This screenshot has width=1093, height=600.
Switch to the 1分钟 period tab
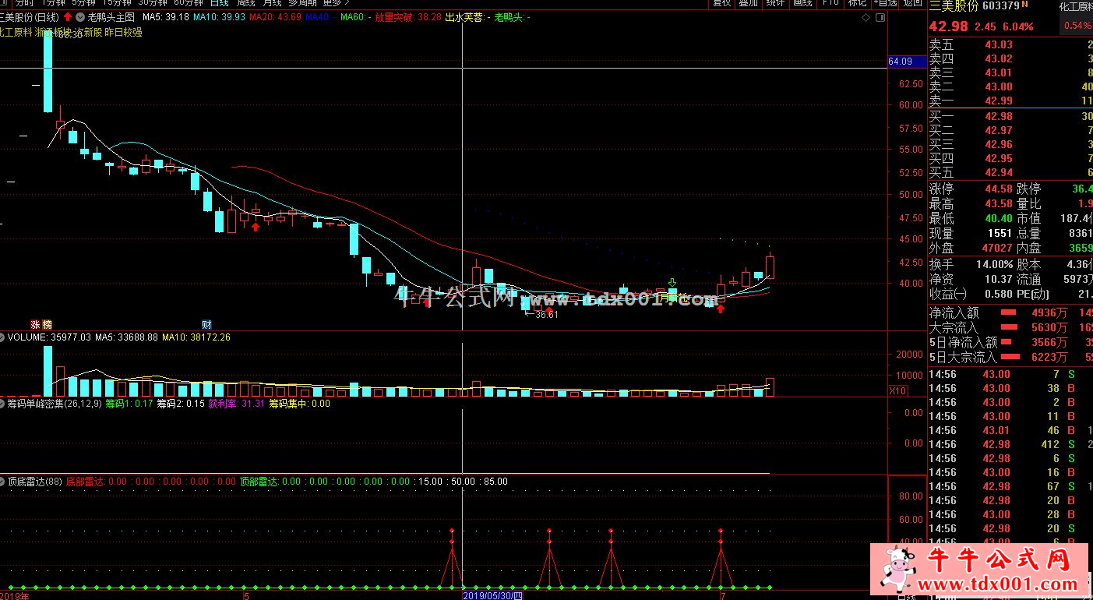pyautogui.click(x=53, y=3)
